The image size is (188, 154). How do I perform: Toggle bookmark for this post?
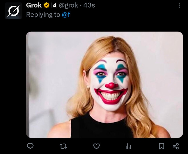(161, 146)
